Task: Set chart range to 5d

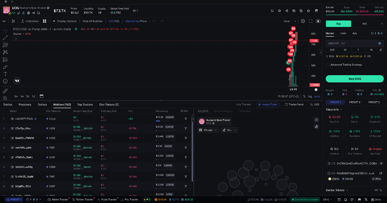Action: [28, 96]
